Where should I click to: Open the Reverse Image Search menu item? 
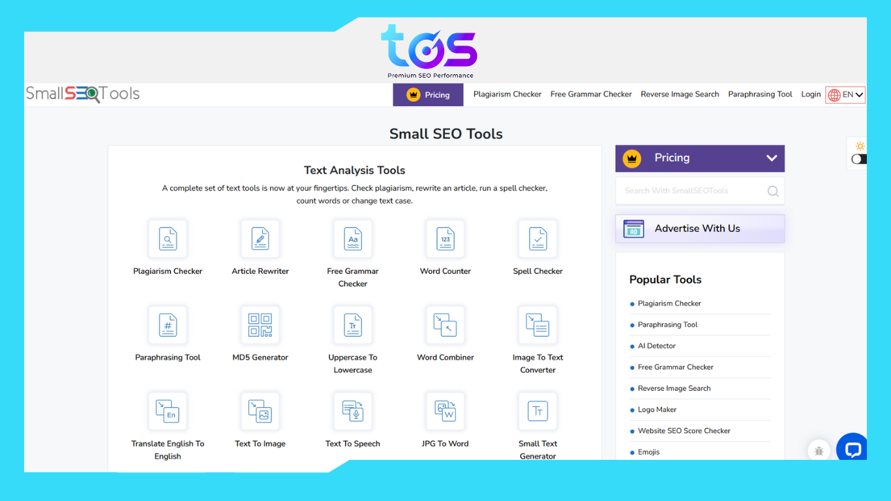[680, 94]
